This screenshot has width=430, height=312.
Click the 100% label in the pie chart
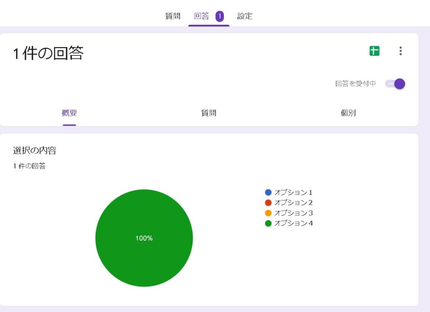point(144,238)
